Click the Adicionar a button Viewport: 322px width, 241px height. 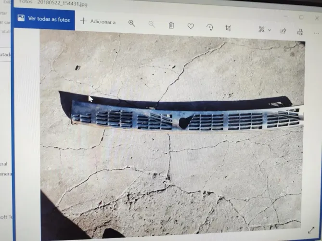click(x=98, y=21)
